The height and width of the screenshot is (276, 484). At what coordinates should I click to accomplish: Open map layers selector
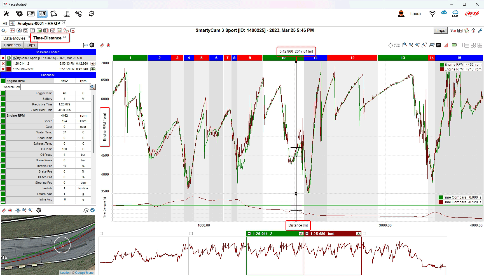click(86, 210)
